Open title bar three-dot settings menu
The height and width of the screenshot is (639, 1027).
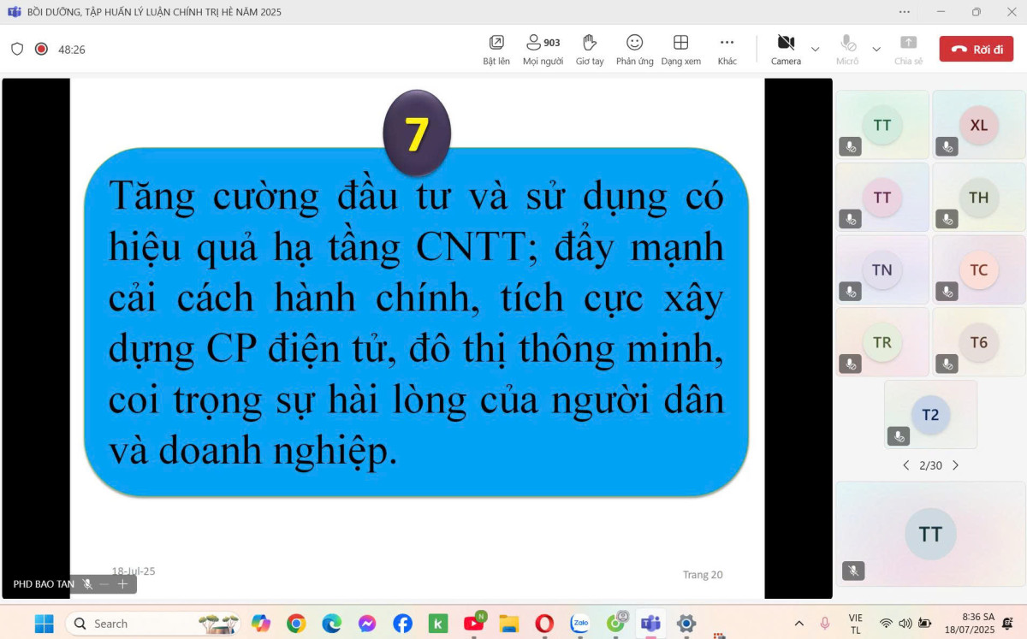tap(905, 12)
